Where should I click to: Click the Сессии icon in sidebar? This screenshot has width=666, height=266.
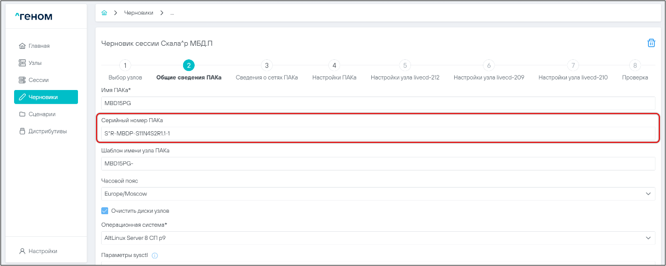[22, 80]
